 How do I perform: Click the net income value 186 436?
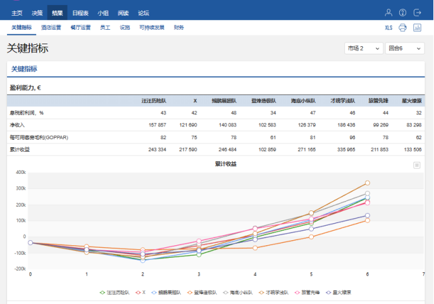click(346, 125)
